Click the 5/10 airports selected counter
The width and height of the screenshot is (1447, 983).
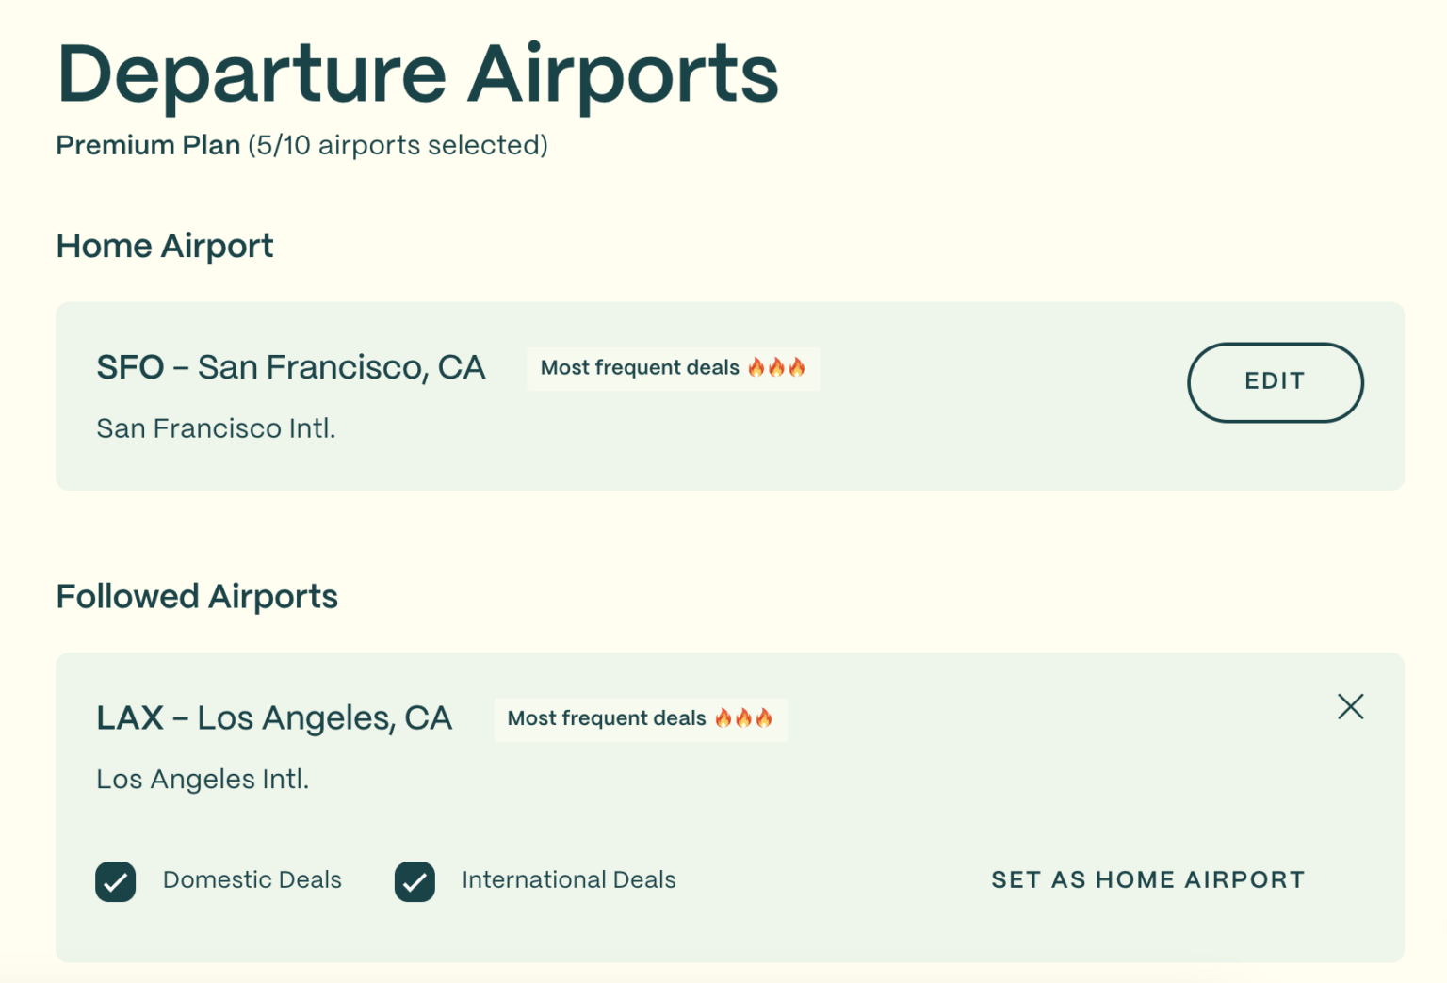pos(398,145)
